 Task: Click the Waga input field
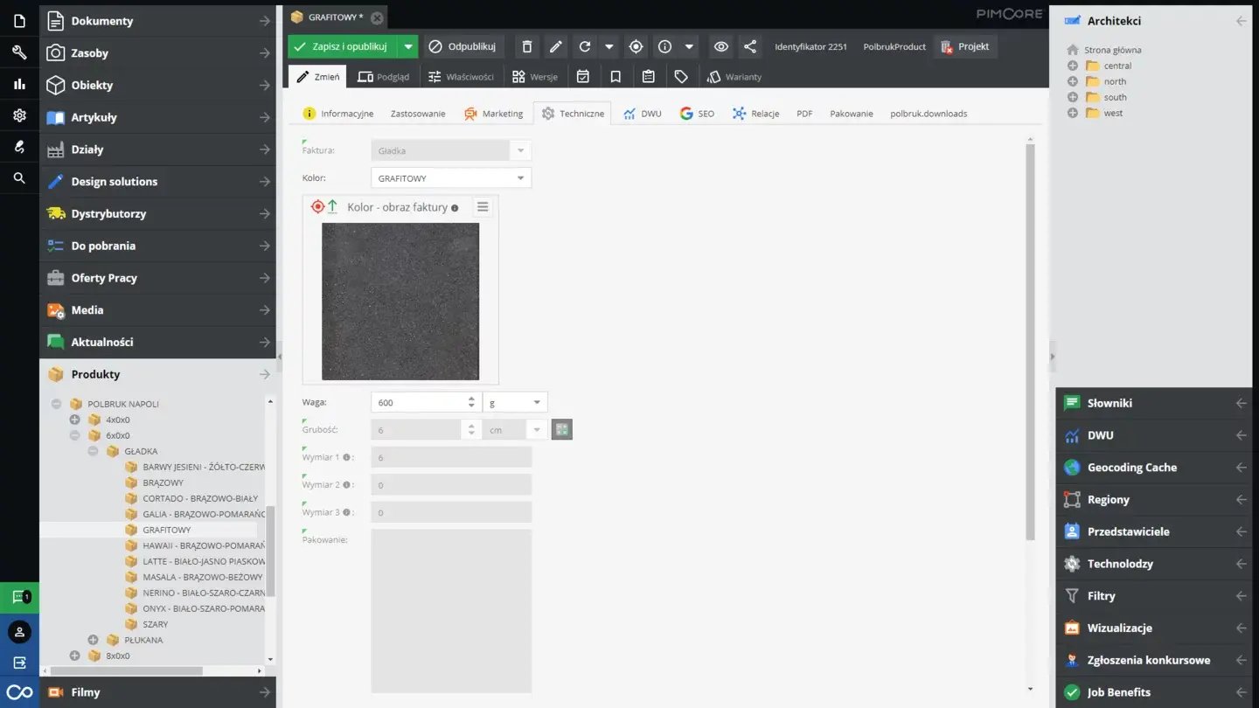(417, 402)
